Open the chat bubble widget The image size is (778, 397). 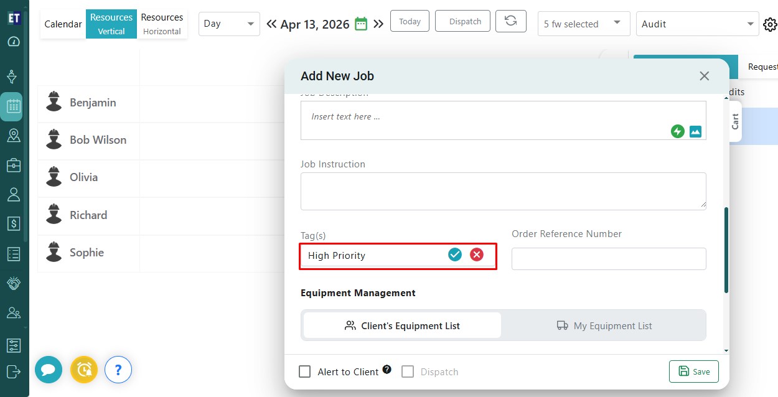[x=49, y=370]
